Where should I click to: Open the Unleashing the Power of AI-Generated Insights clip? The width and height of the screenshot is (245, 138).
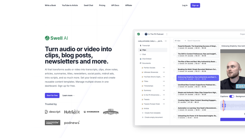(x=198, y=116)
